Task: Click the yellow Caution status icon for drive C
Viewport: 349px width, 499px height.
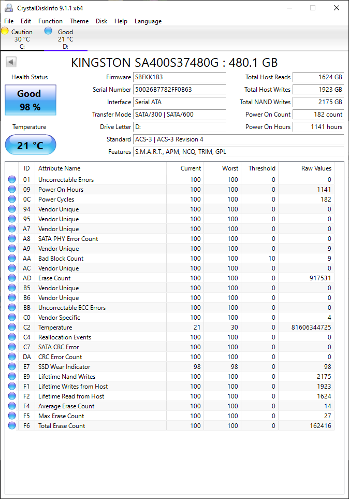Action: [5, 31]
